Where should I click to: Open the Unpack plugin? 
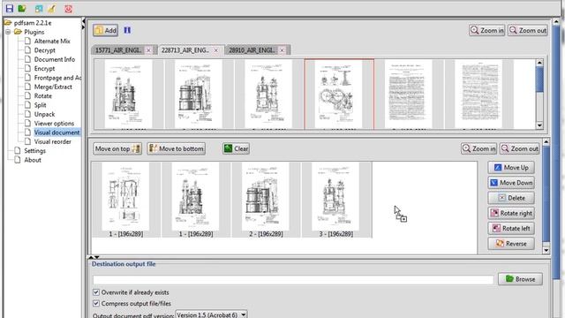(44, 114)
